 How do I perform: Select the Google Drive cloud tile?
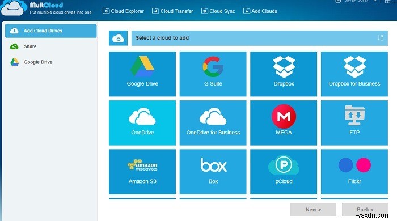pyautogui.click(x=142, y=74)
